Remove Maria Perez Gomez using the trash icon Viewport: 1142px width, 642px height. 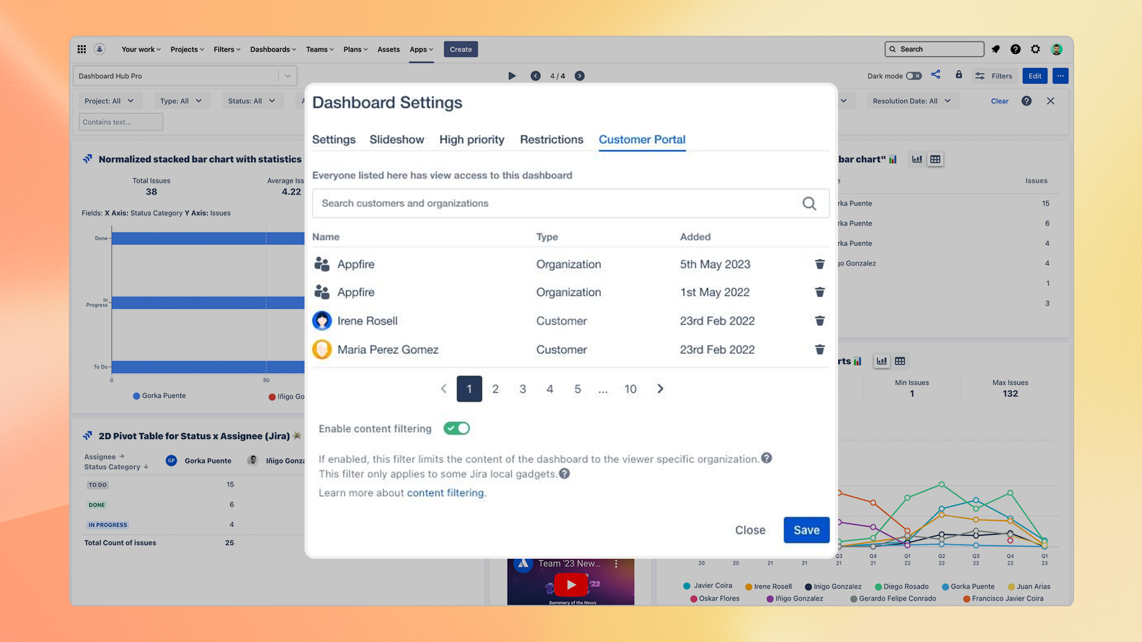click(x=820, y=350)
